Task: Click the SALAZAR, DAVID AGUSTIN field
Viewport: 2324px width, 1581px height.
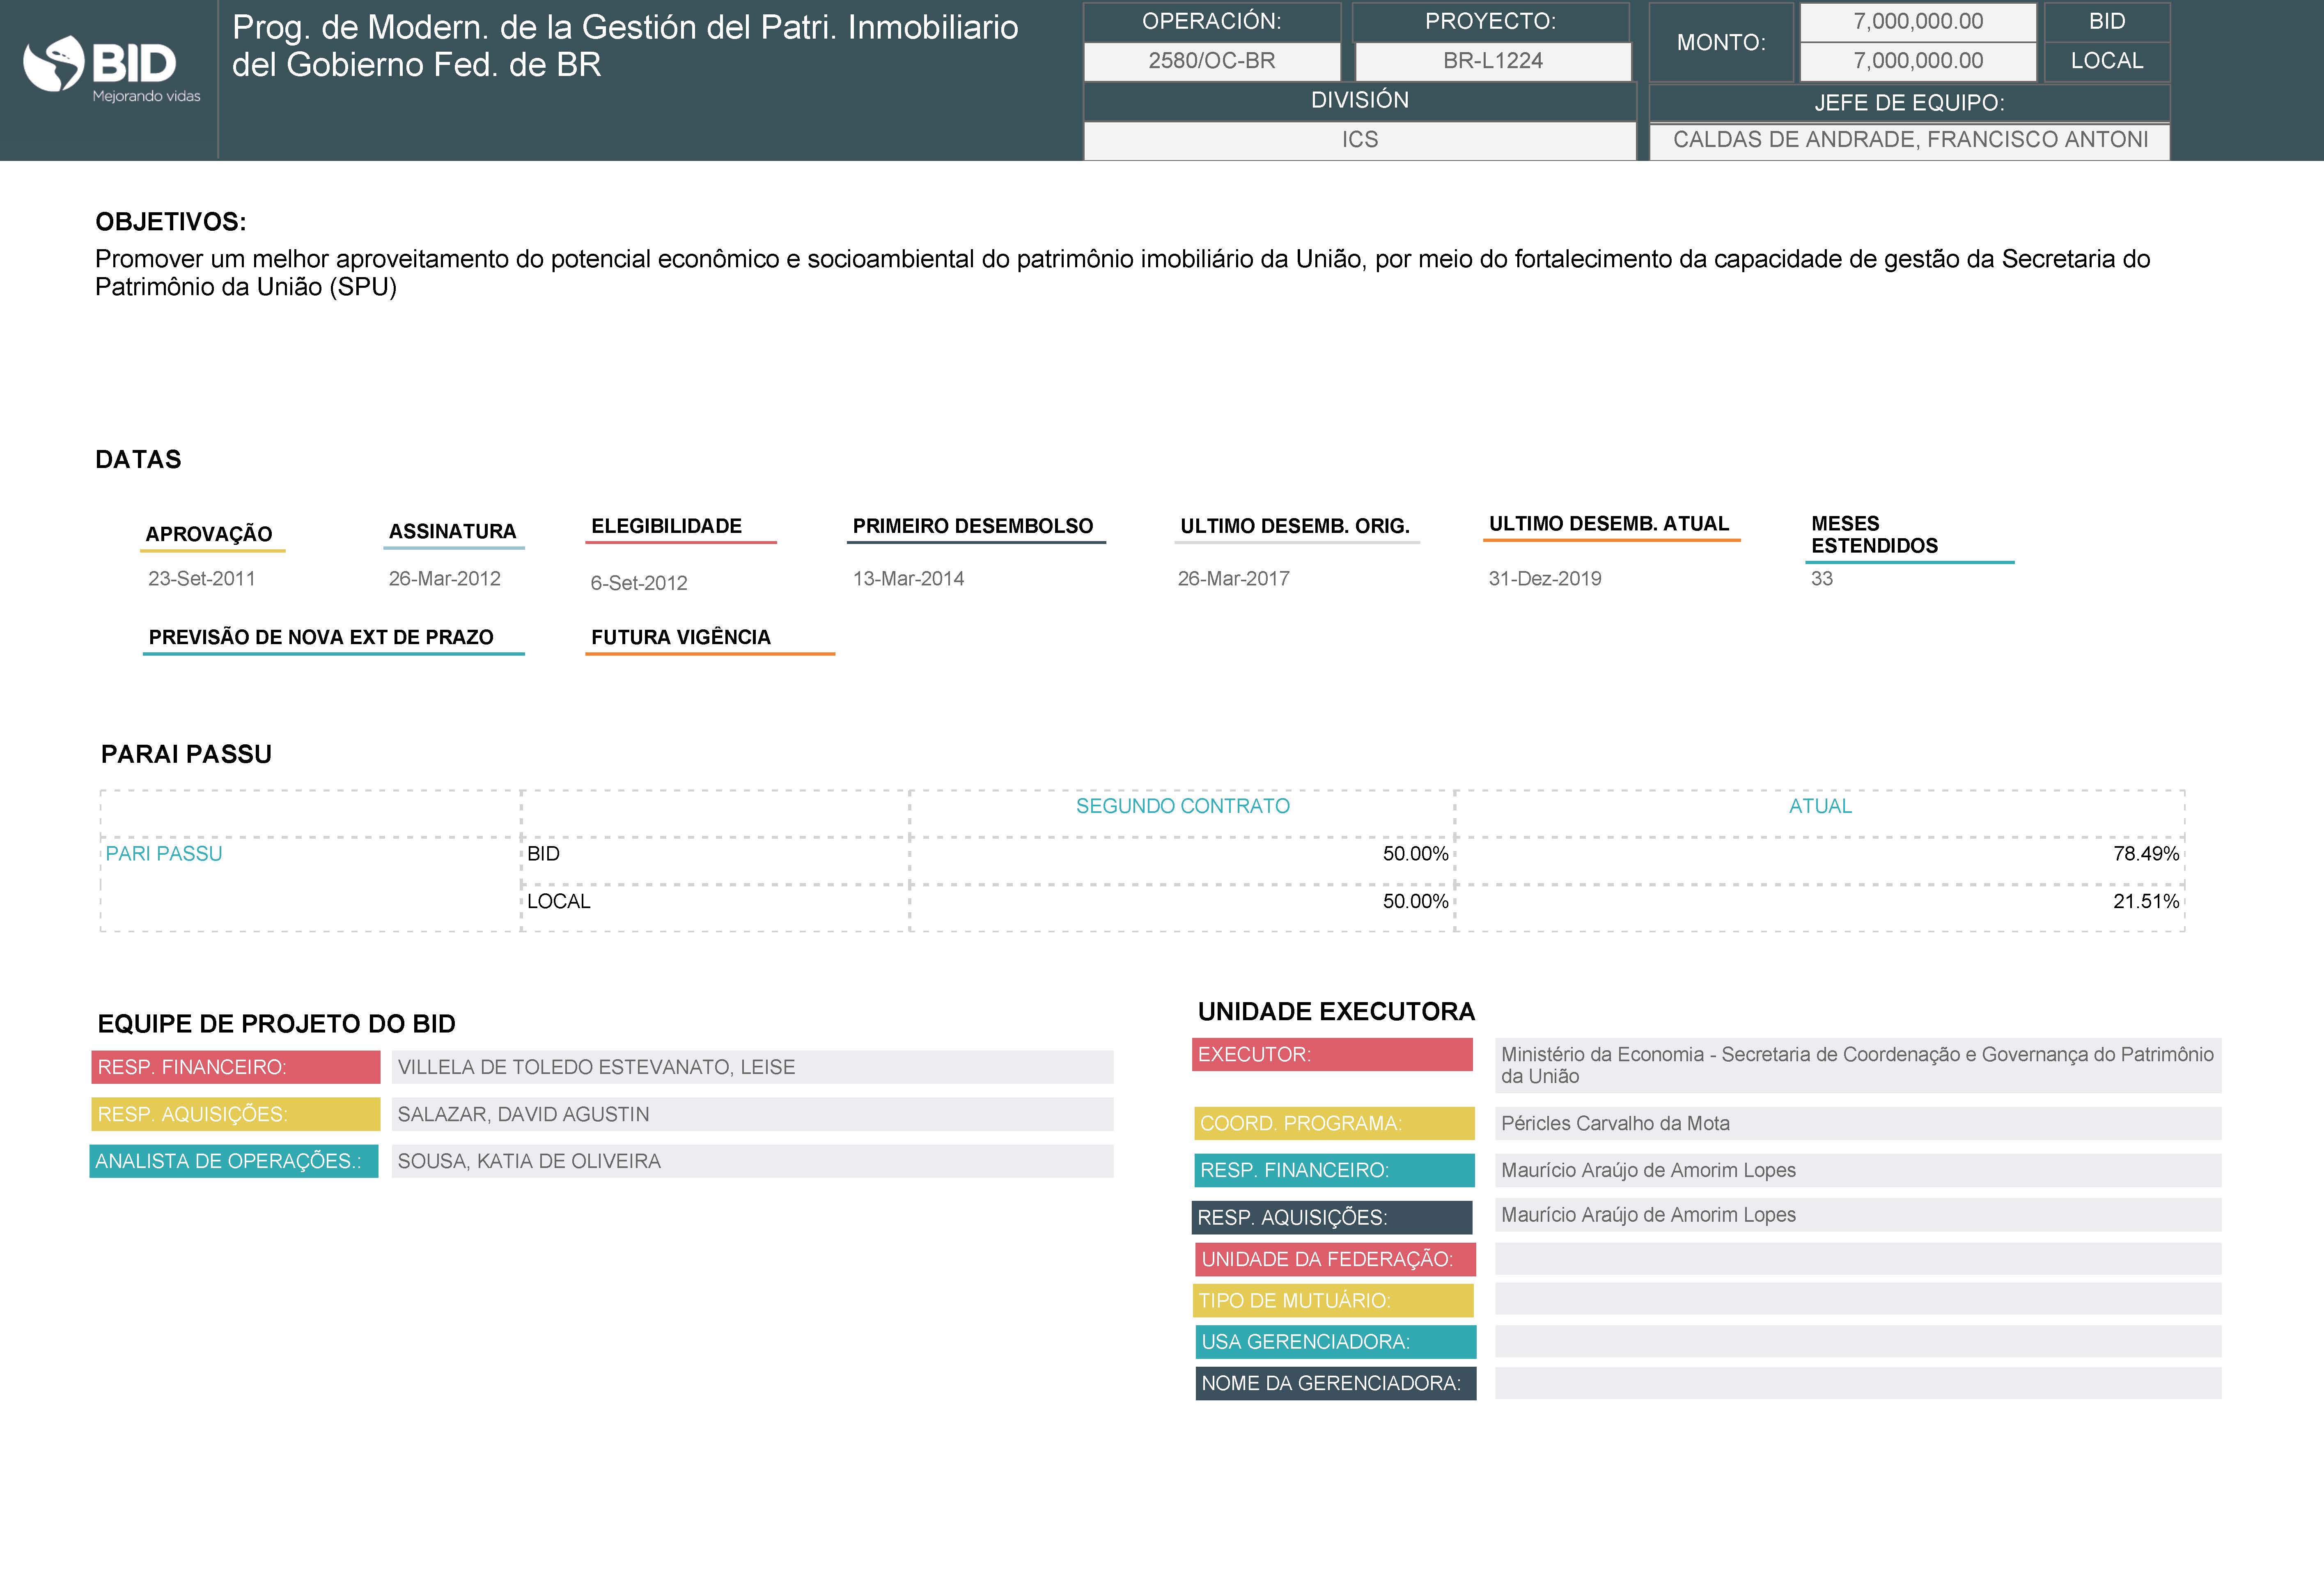Action: [752, 1114]
